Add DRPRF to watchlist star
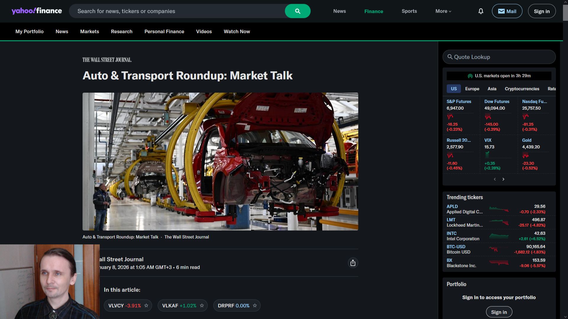 click(255, 305)
